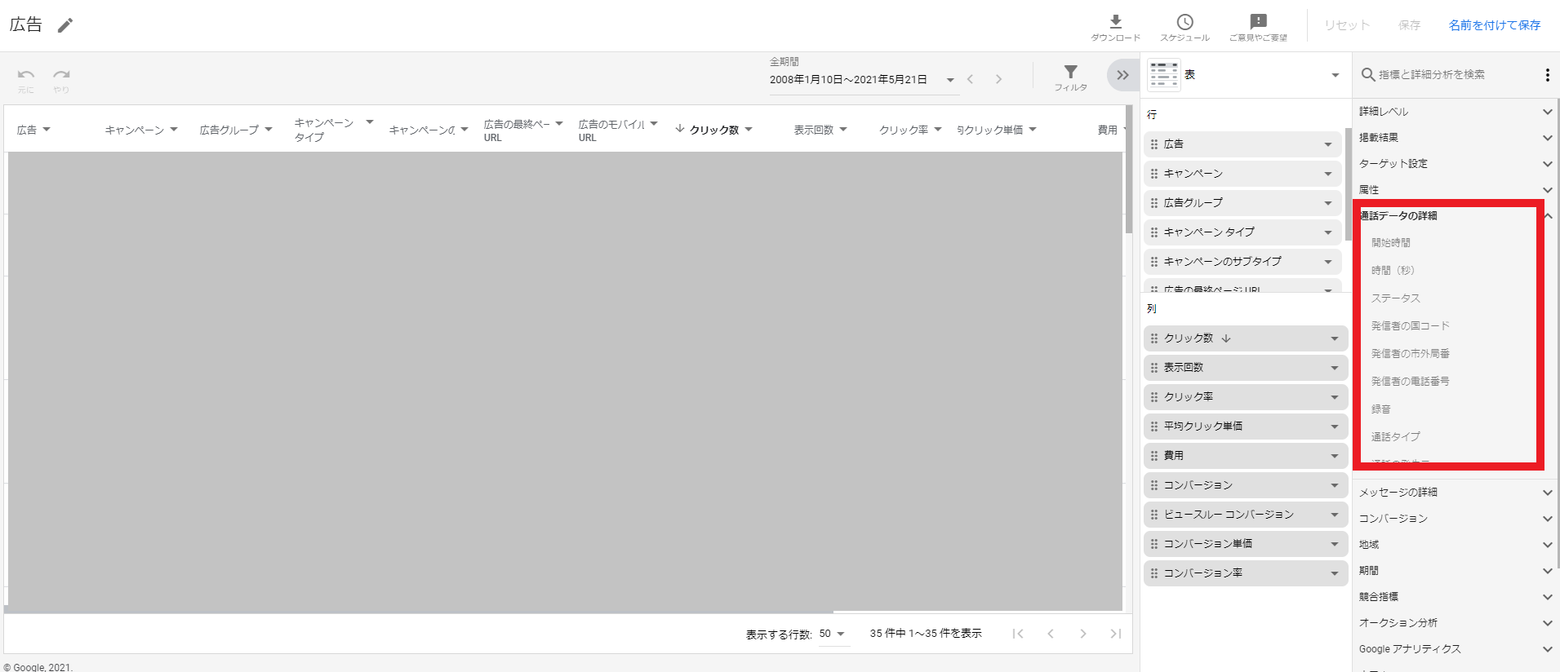This screenshot has width=1560, height=672.
Task: Sort by クリック数 column header
Action: pos(714,130)
